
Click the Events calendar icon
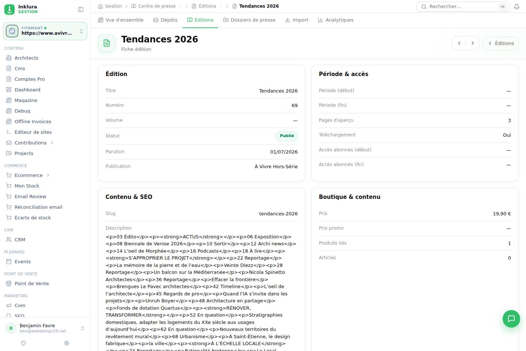coord(9,261)
